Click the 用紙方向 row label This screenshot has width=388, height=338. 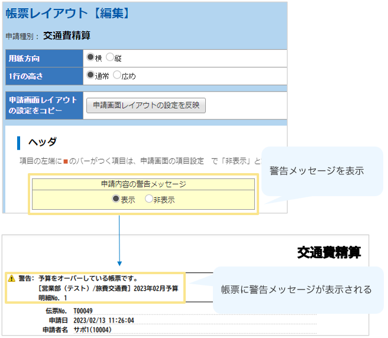point(25,58)
